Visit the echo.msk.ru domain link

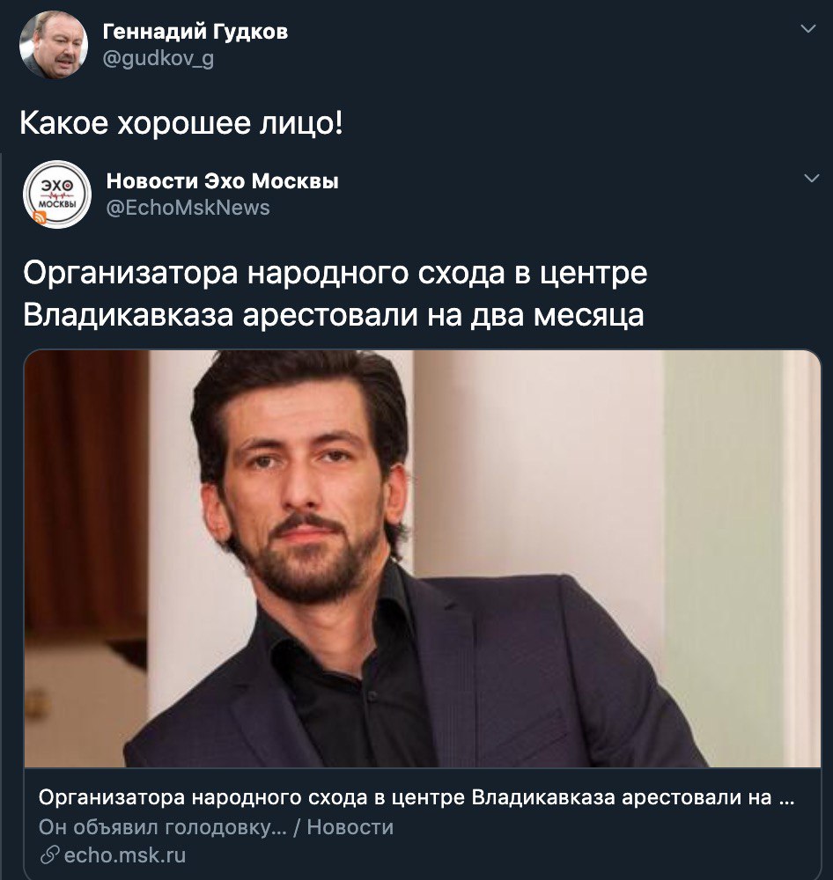(125, 855)
